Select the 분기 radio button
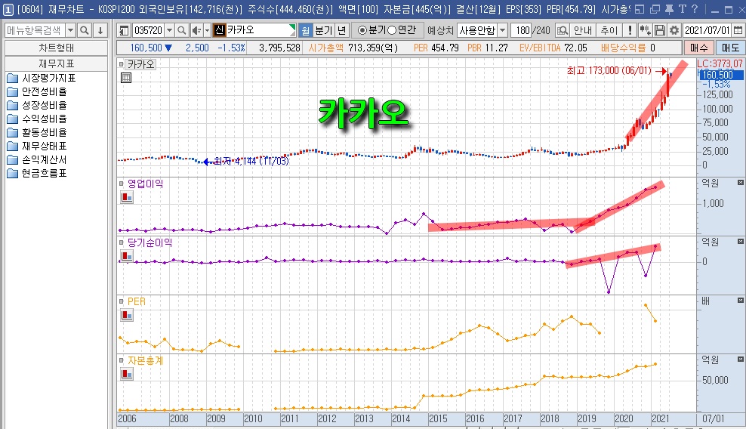 [362, 30]
